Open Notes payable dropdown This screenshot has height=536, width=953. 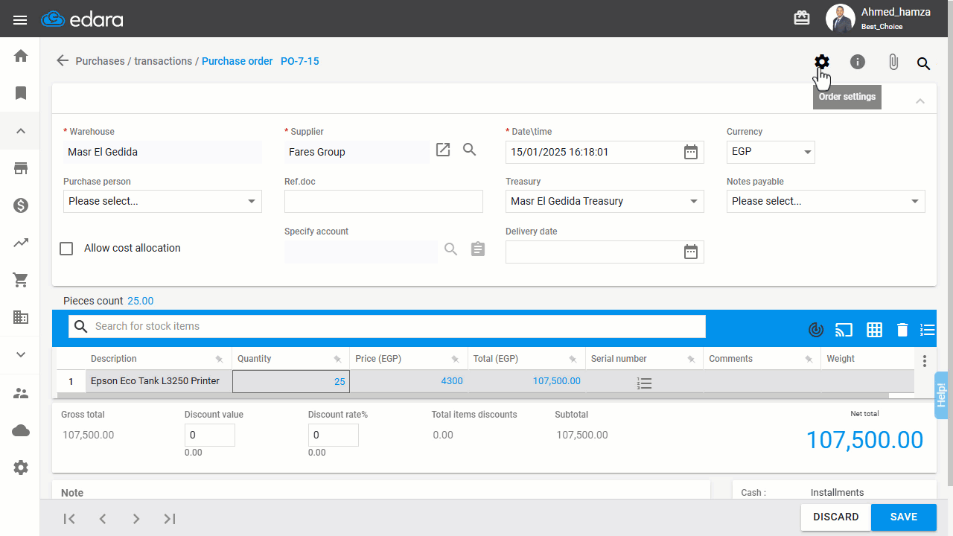coord(826,201)
